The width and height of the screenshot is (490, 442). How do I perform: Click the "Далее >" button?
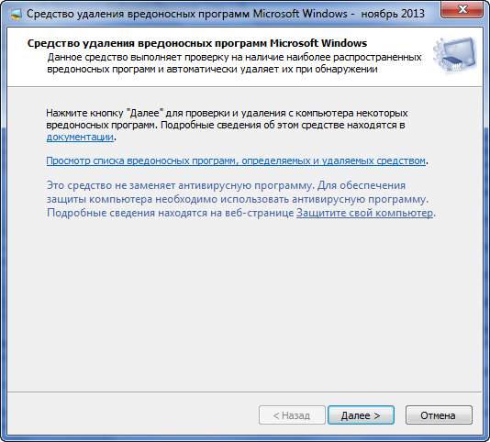pos(361,415)
